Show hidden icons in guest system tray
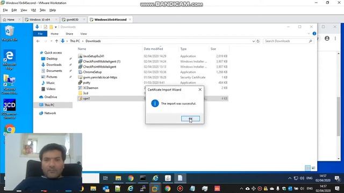 click(290, 179)
